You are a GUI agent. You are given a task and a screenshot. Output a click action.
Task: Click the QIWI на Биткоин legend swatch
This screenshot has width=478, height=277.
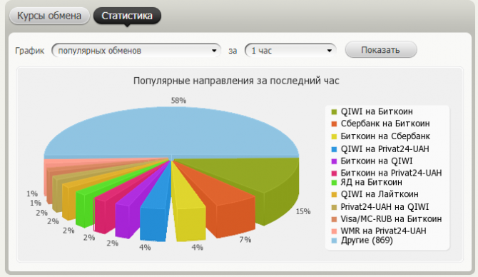coord(334,112)
